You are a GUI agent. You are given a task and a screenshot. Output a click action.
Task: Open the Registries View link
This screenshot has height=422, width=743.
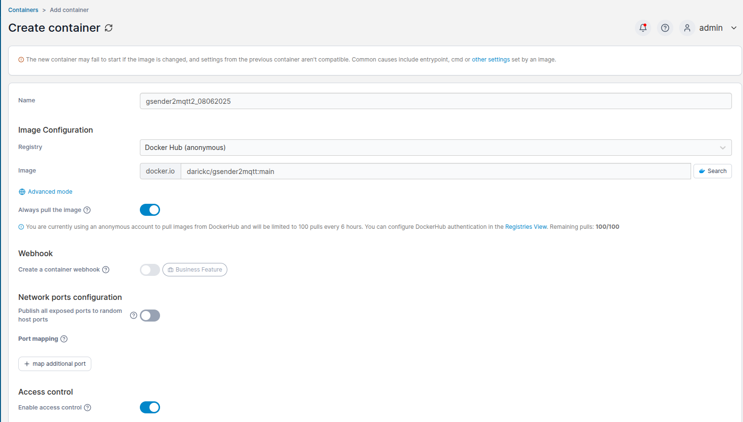526,227
